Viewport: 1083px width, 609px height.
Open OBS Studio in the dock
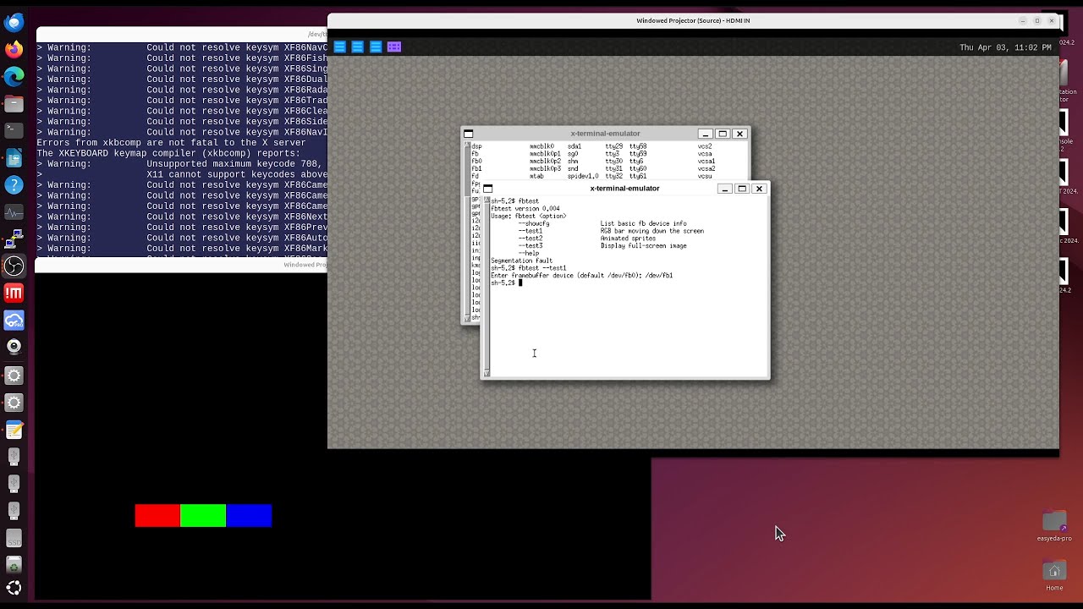(x=14, y=266)
